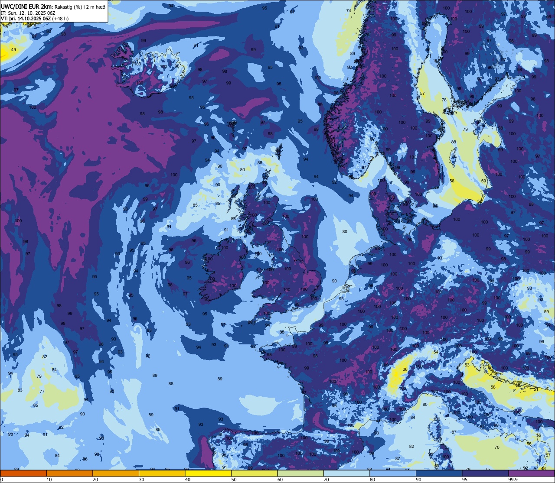Click the 'UWC/DINI EUR 2km' title text
This screenshot has height=483, width=555.
[26, 6]
